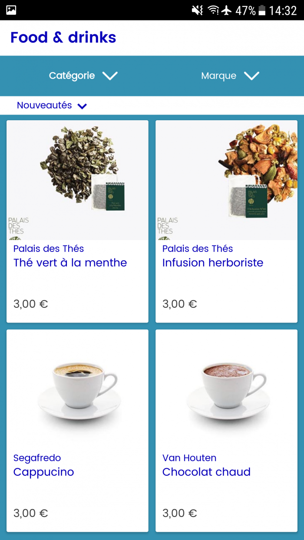Open the Thé vert à la menthe product
This screenshot has width=304, height=540.
(x=77, y=221)
